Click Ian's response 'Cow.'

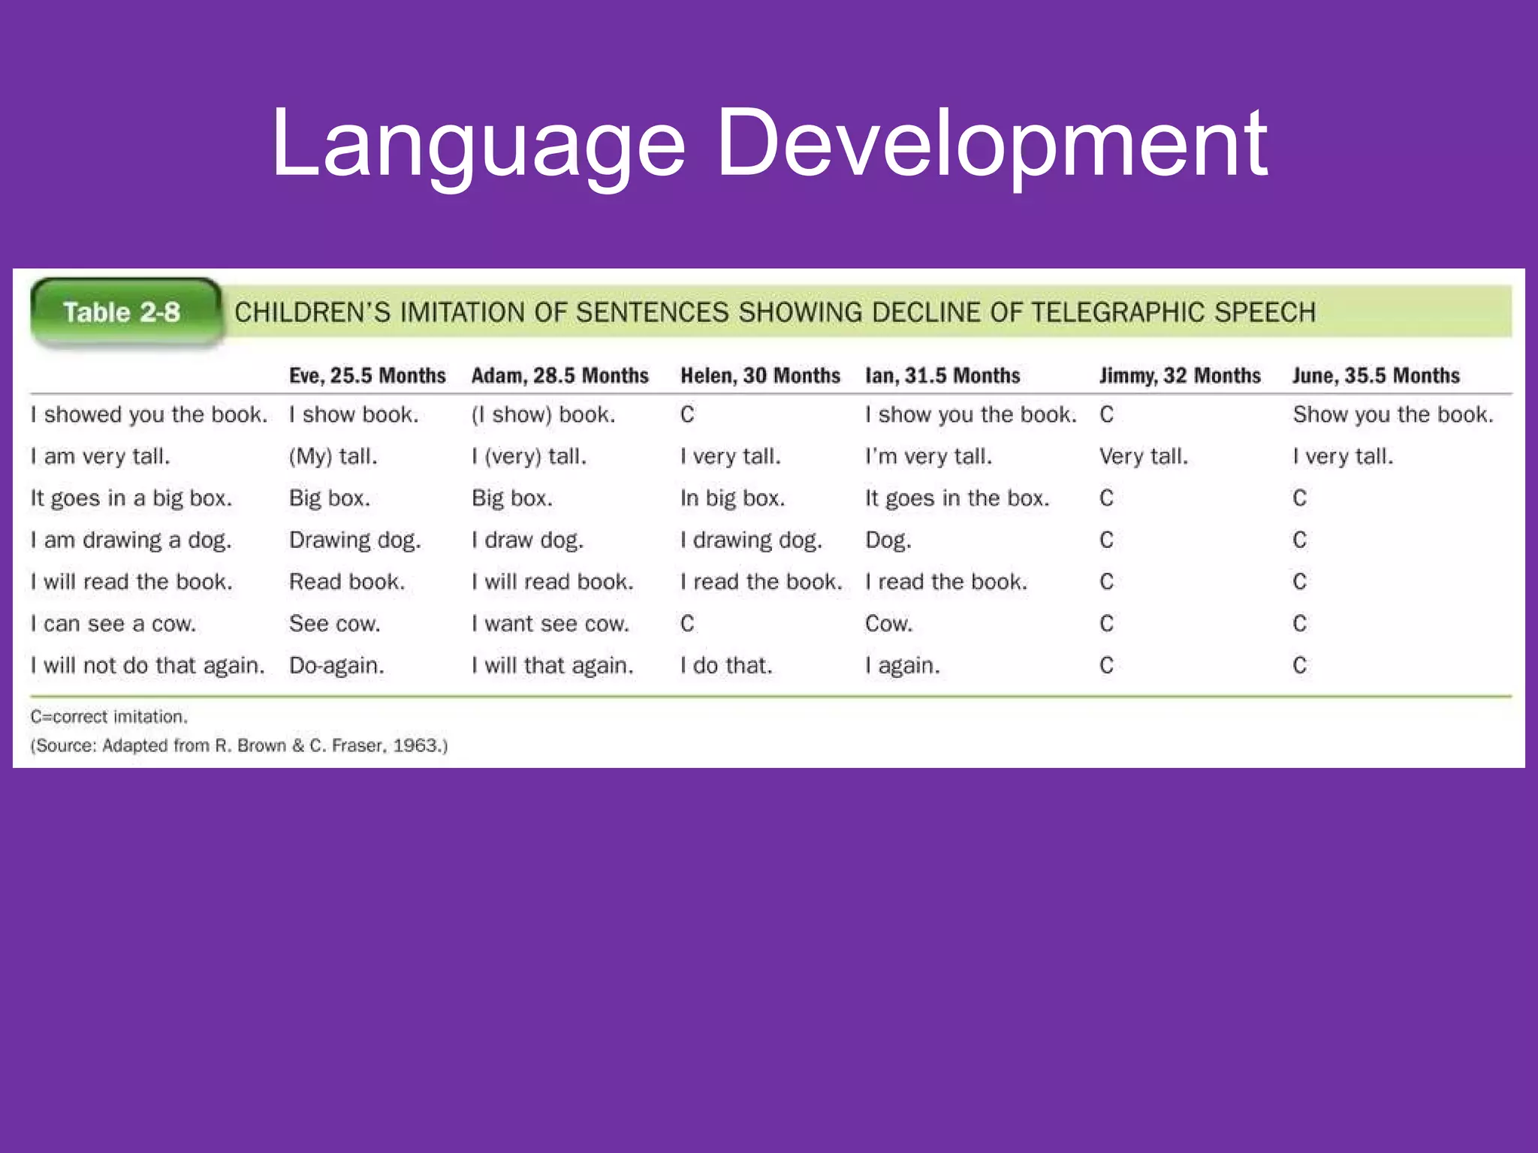[x=888, y=624]
